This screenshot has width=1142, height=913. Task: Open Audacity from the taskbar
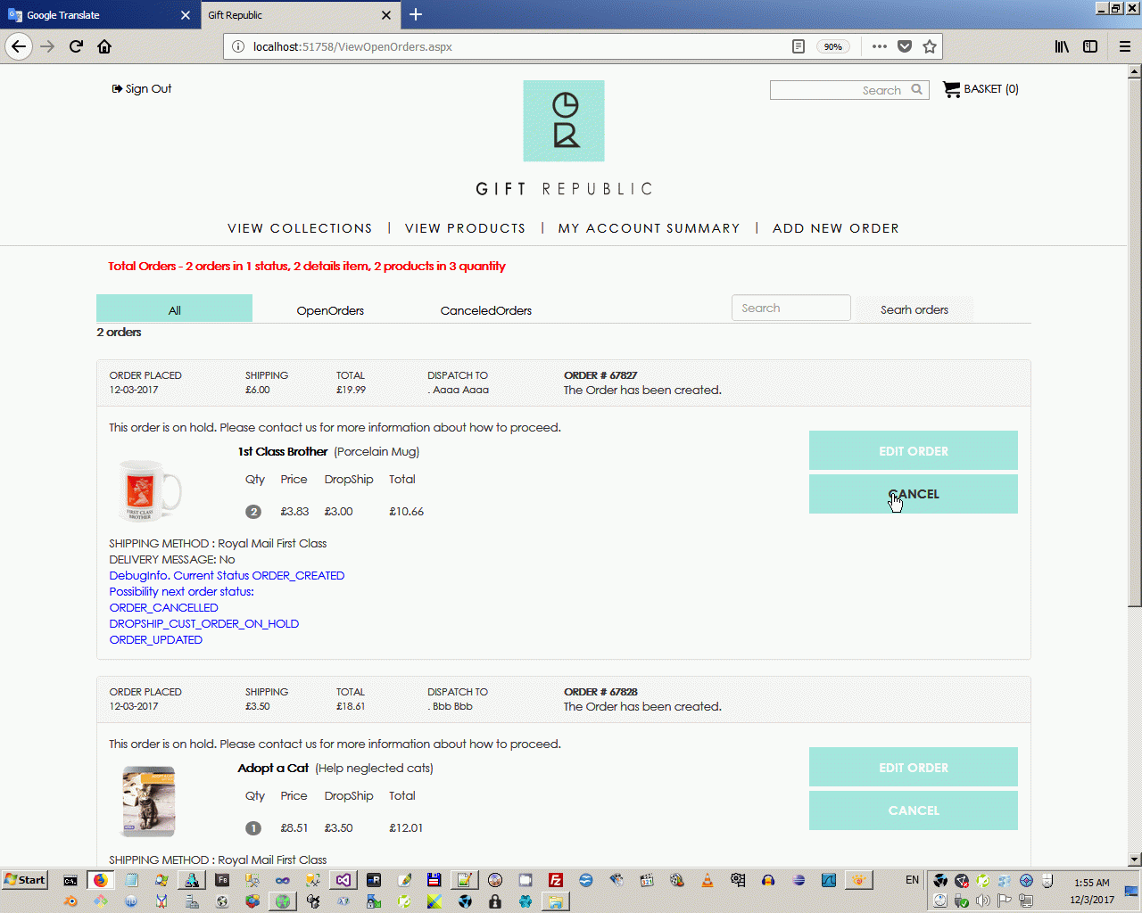768,880
